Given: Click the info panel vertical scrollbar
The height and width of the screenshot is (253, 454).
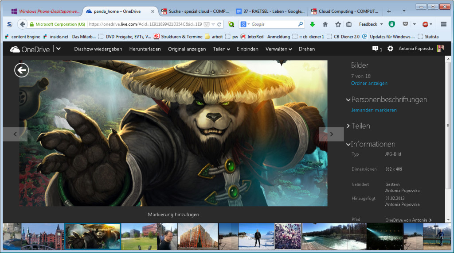Looking at the screenshot, I should [x=448, y=126].
